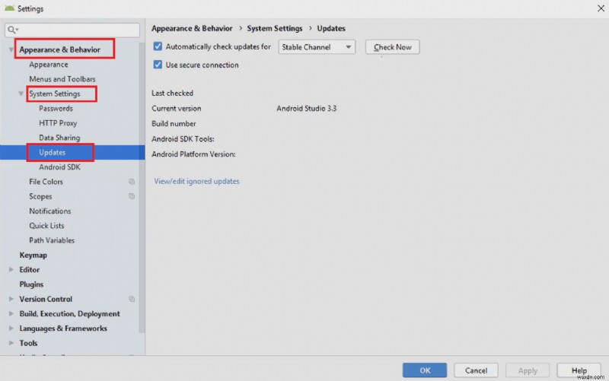
Task: Expand the Build, Execution, Deployment arrow
Action: coord(11,313)
